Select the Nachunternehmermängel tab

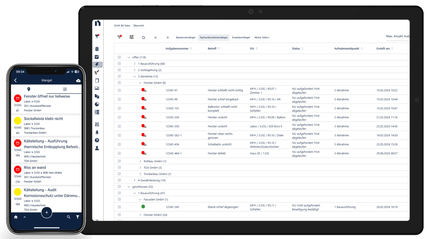[213, 38]
